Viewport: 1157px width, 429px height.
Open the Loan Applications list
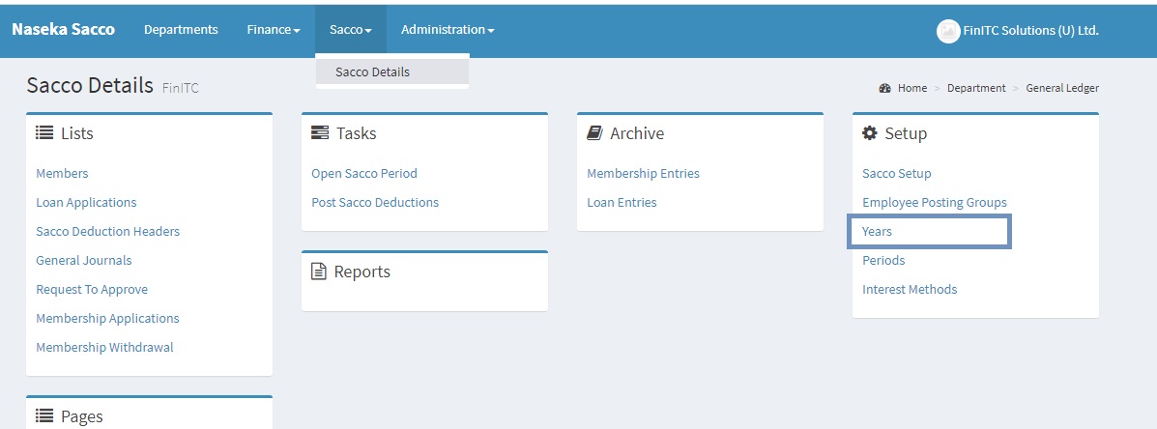86,203
